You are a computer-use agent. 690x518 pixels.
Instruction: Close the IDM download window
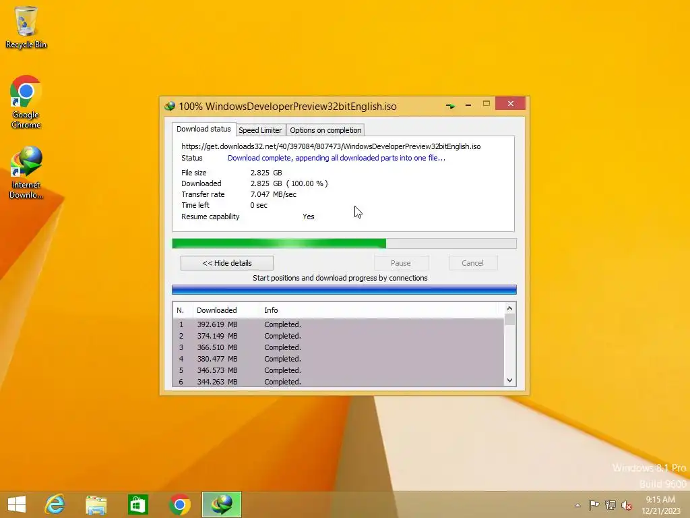pyautogui.click(x=511, y=103)
